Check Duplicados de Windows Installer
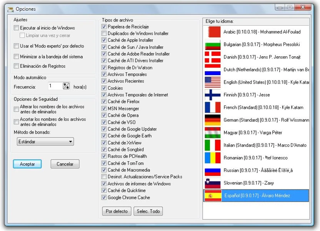This screenshot has height=231, width=320. tap(103, 33)
